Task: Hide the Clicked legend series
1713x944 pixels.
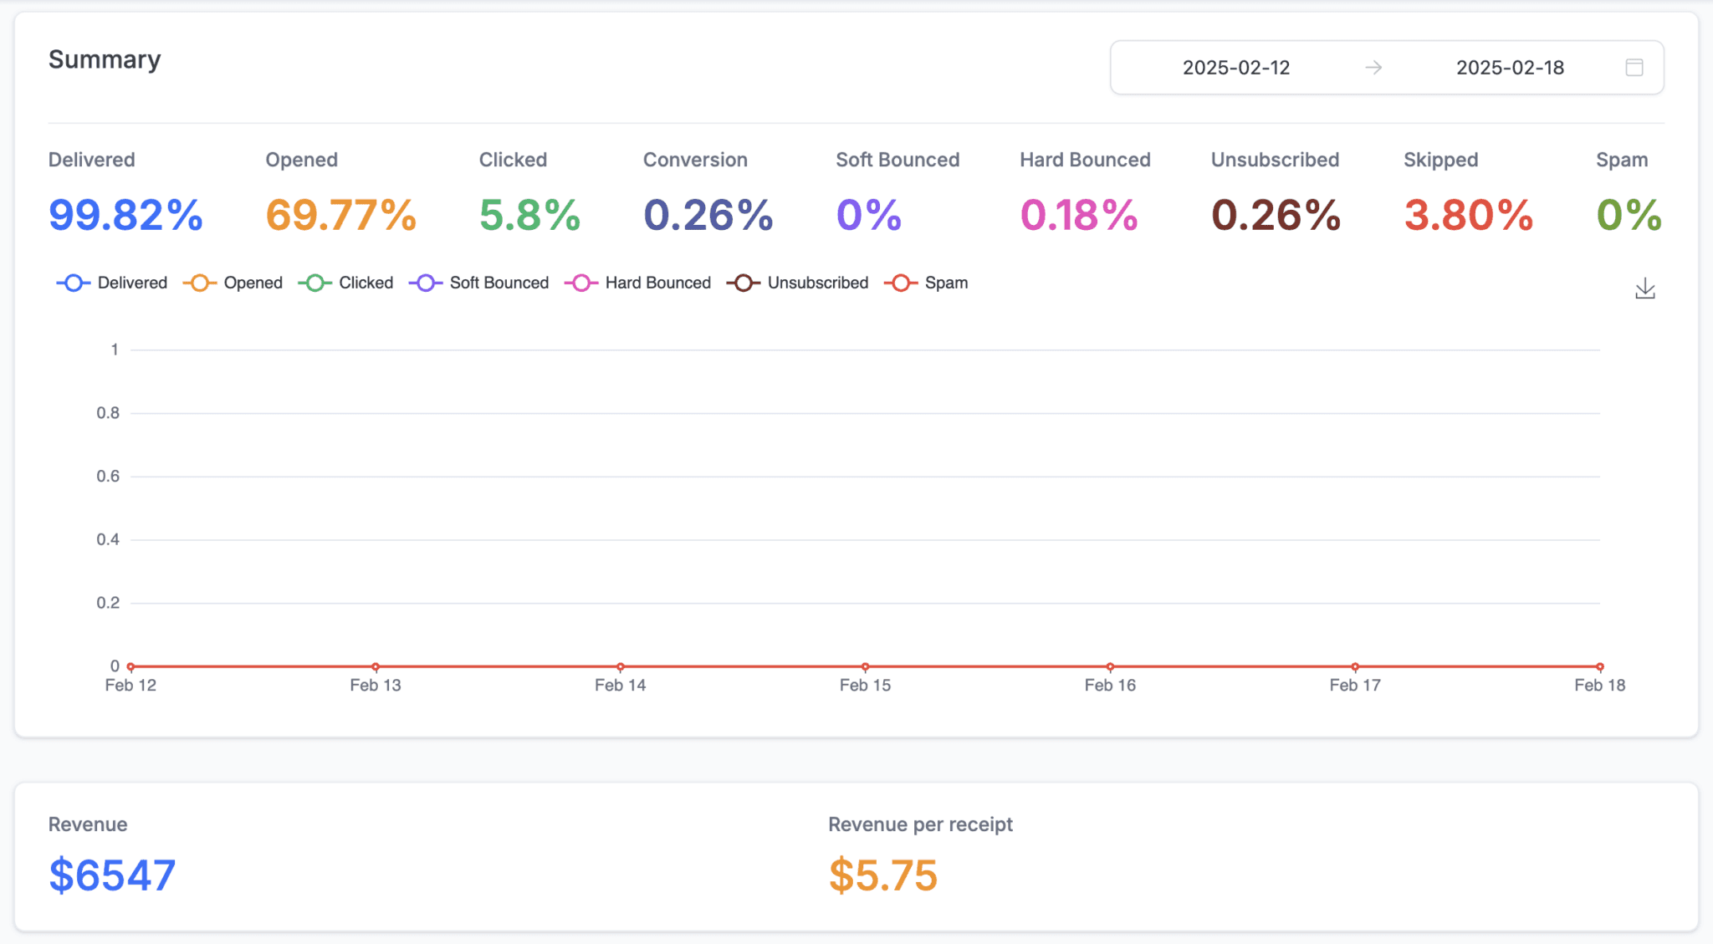Action: click(x=346, y=283)
